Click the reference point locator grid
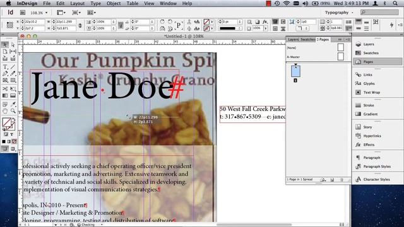 [x=10, y=25]
